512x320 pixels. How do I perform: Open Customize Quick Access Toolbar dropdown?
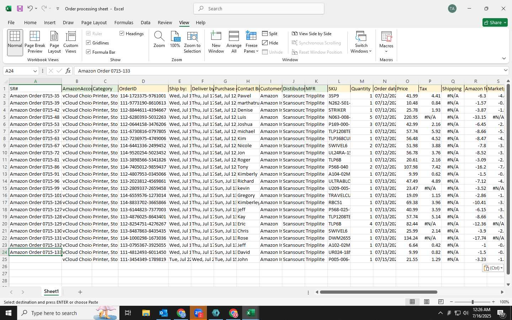pos(58,9)
